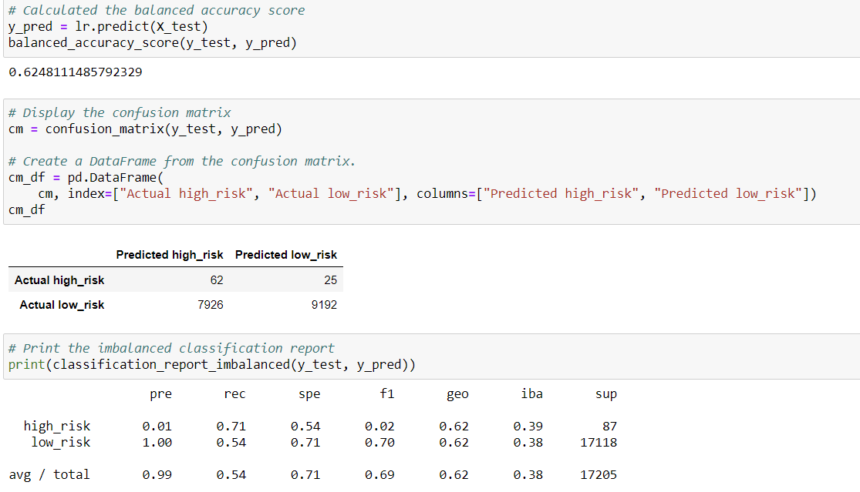Click the 'high_risk' row label in report
860x492 pixels.
point(57,427)
